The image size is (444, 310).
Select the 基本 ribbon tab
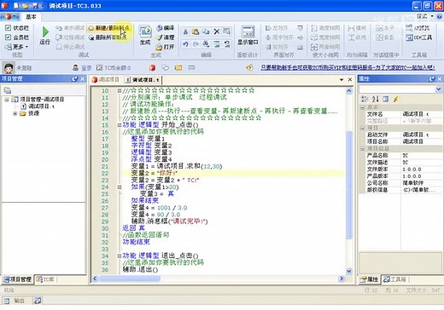coord(31,17)
